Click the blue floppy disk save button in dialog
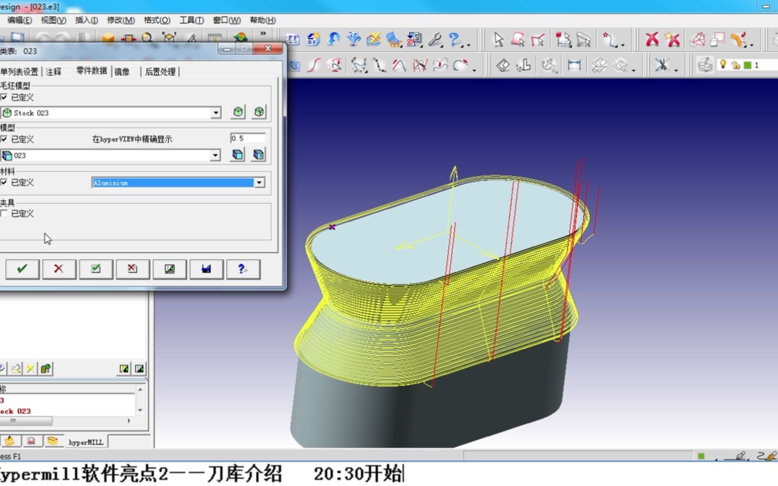Screen dimensions: 778x486 click(206, 269)
